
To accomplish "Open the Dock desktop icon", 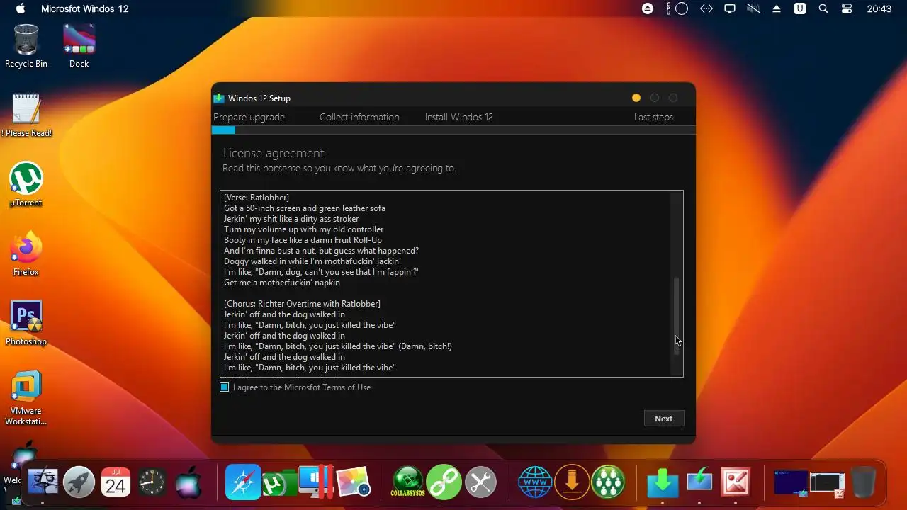I will pyautogui.click(x=79, y=46).
